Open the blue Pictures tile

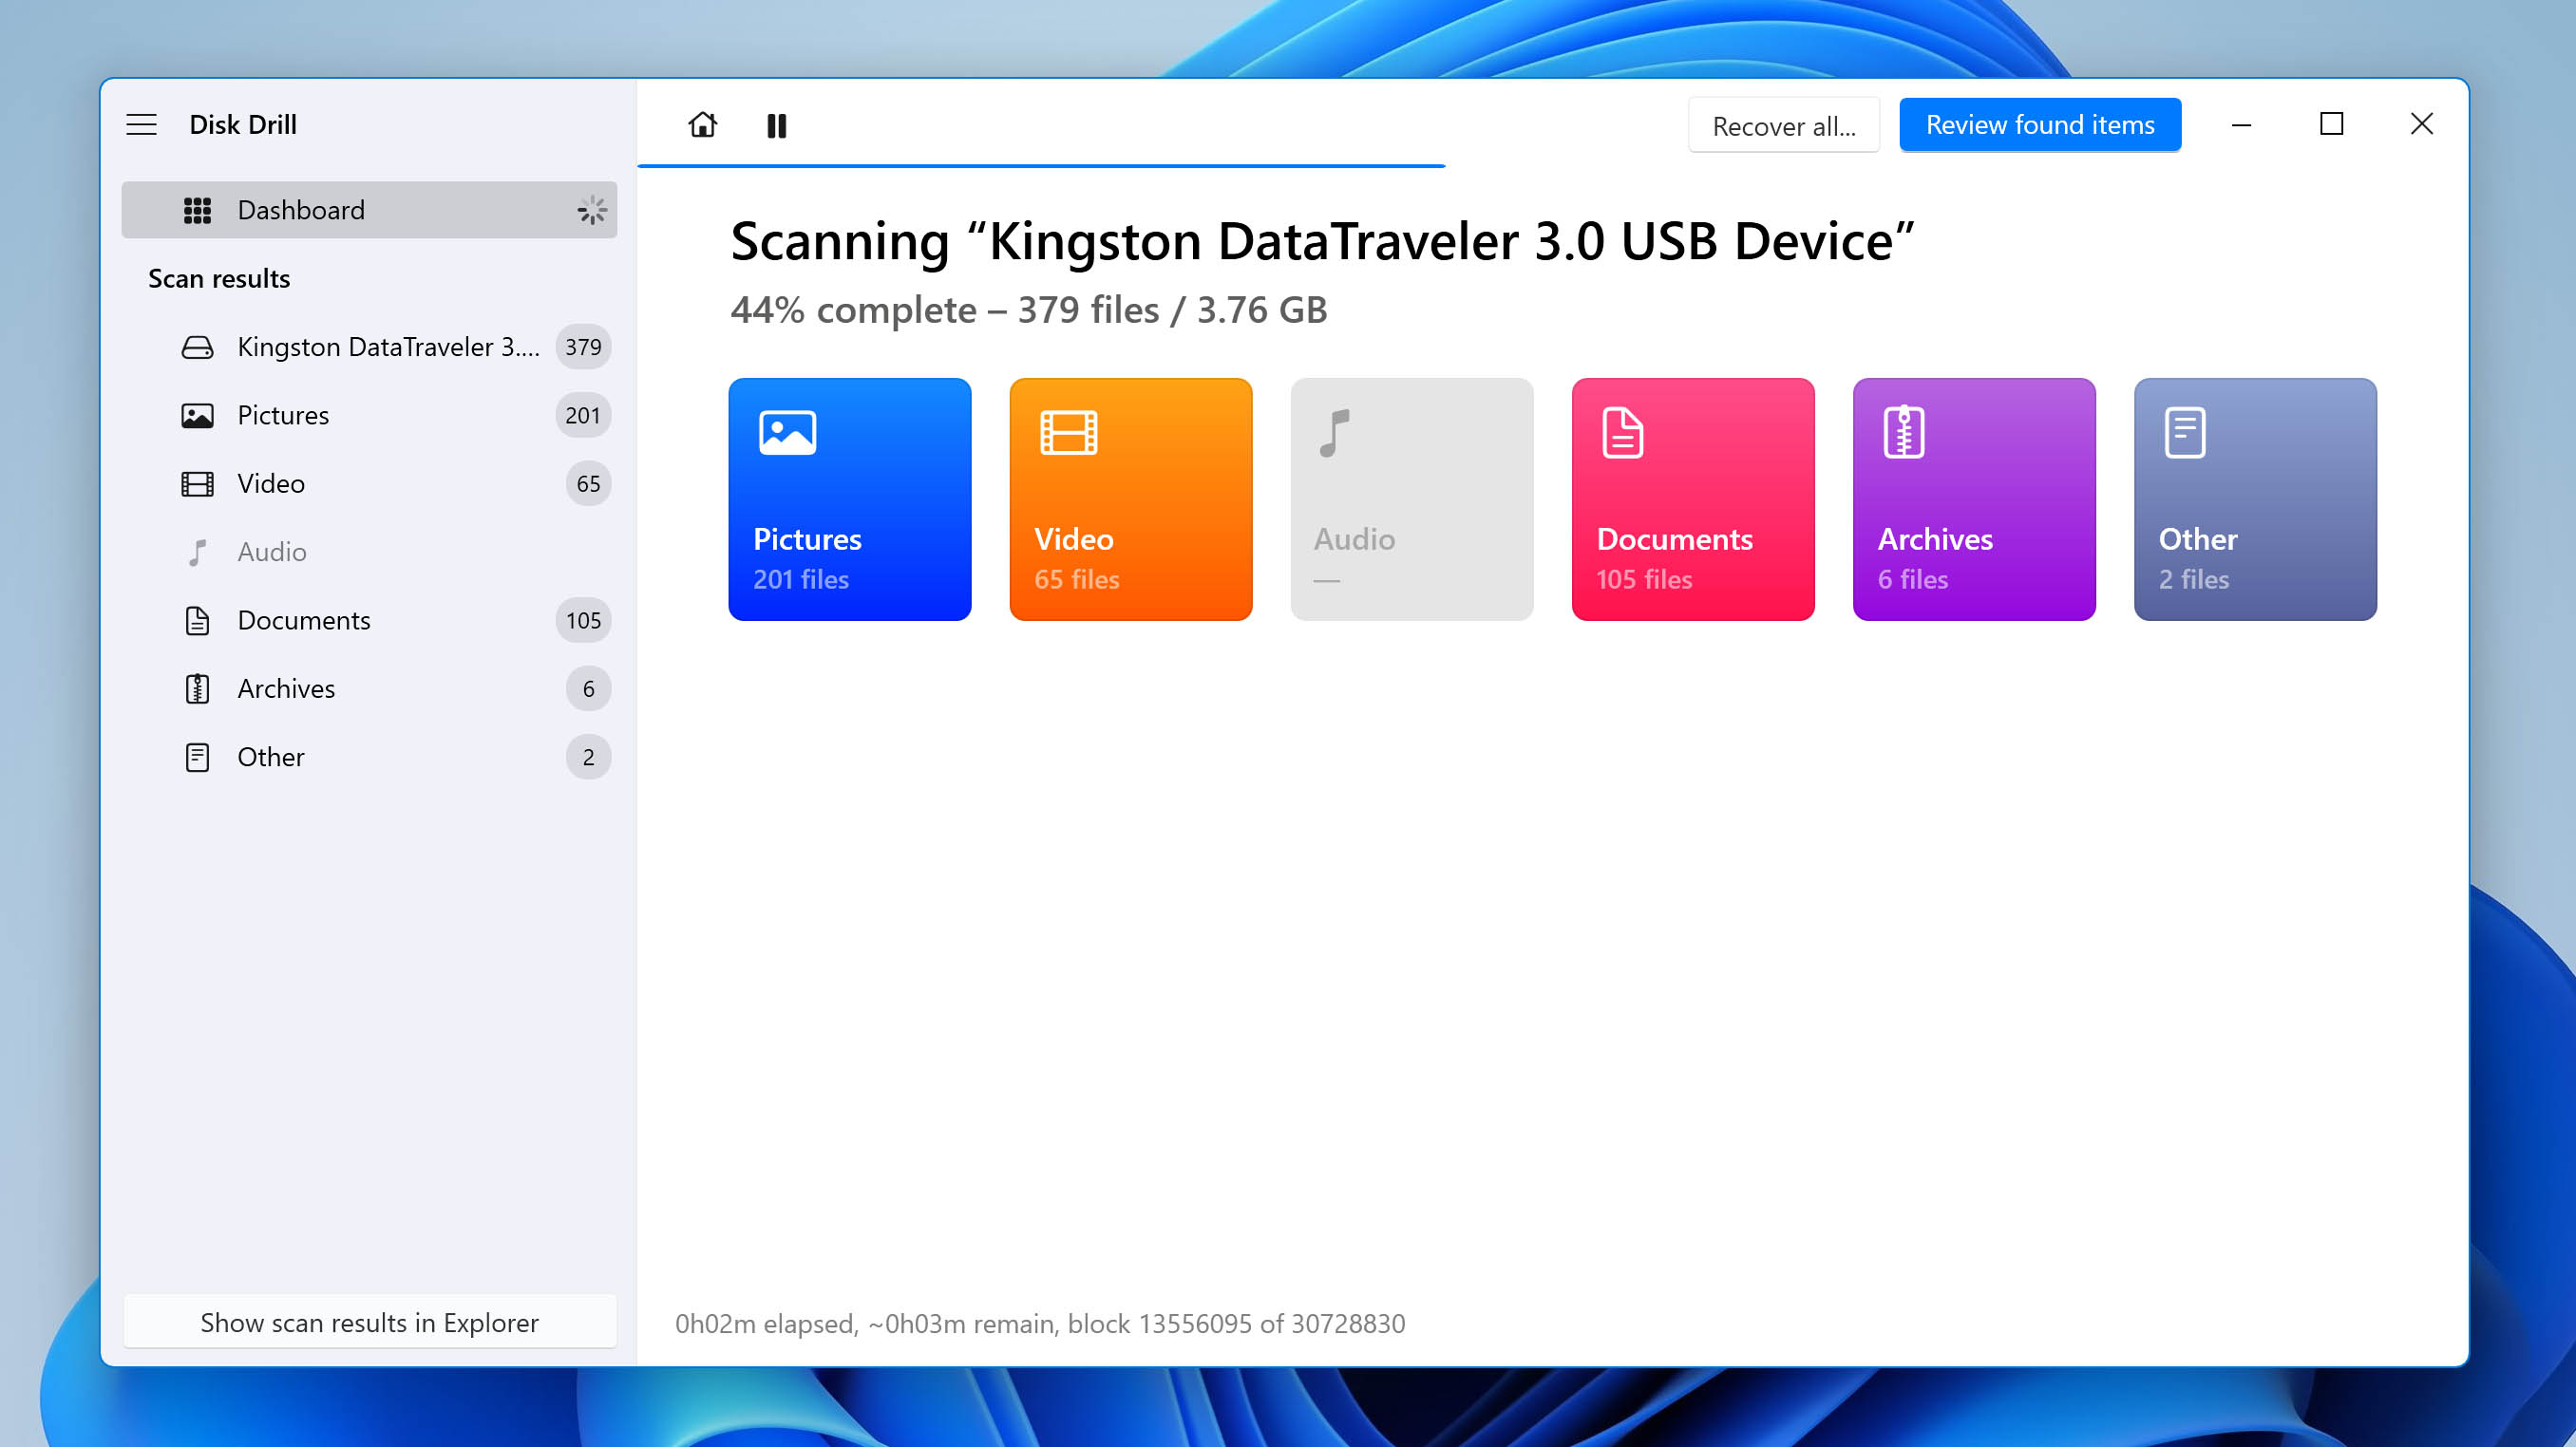pos(849,498)
